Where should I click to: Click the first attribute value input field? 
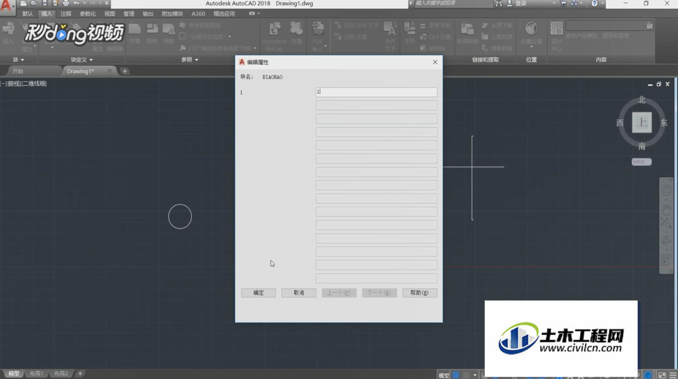pyautogui.click(x=376, y=92)
